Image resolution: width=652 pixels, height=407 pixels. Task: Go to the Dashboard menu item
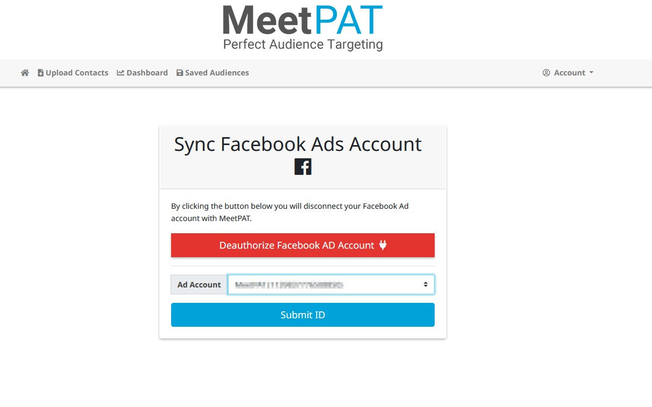147,73
